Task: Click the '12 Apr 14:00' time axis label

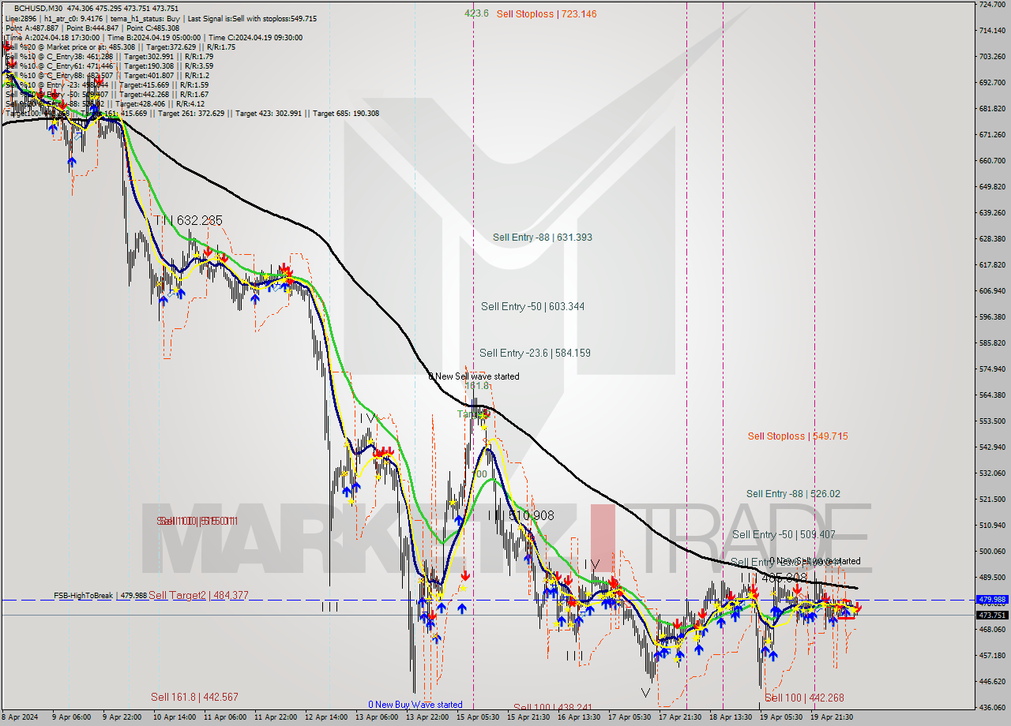Action: pyautogui.click(x=325, y=717)
